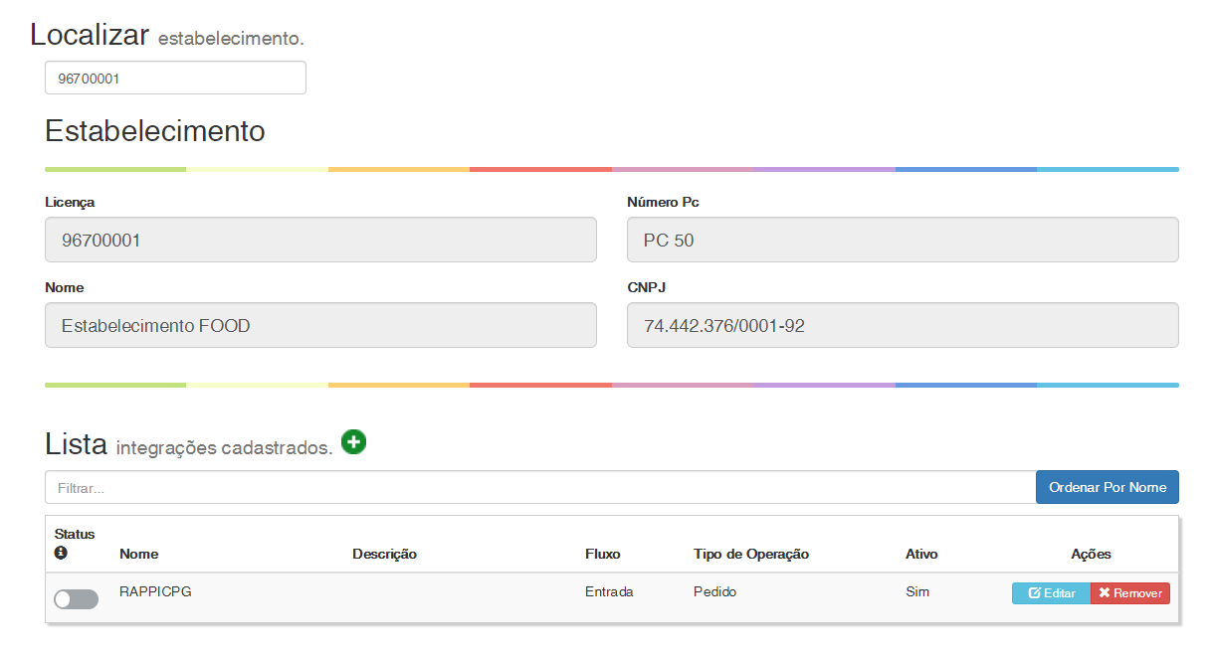1213x656 pixels.
Task: Edit the RAPPICPG integration
Action: 1051,593
